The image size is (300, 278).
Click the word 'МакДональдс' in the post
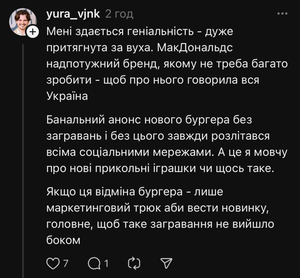[x=195, y=48]
